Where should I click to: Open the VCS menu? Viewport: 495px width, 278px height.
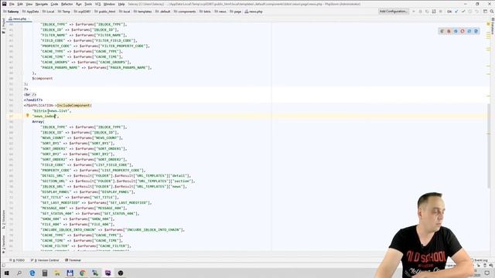[98, 4]
